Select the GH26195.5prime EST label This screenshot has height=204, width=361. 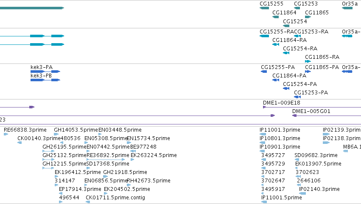click(64, 147)
